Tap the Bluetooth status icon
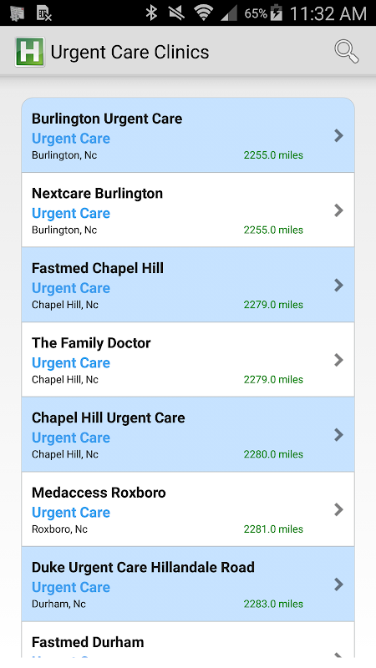The height and width of the screenshot is (668, 376). click(151, 13)
